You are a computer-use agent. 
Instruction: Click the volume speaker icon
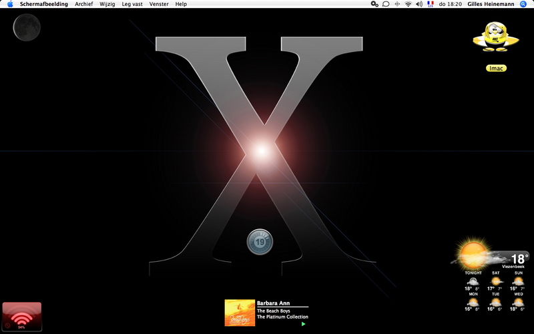point(419,4)
